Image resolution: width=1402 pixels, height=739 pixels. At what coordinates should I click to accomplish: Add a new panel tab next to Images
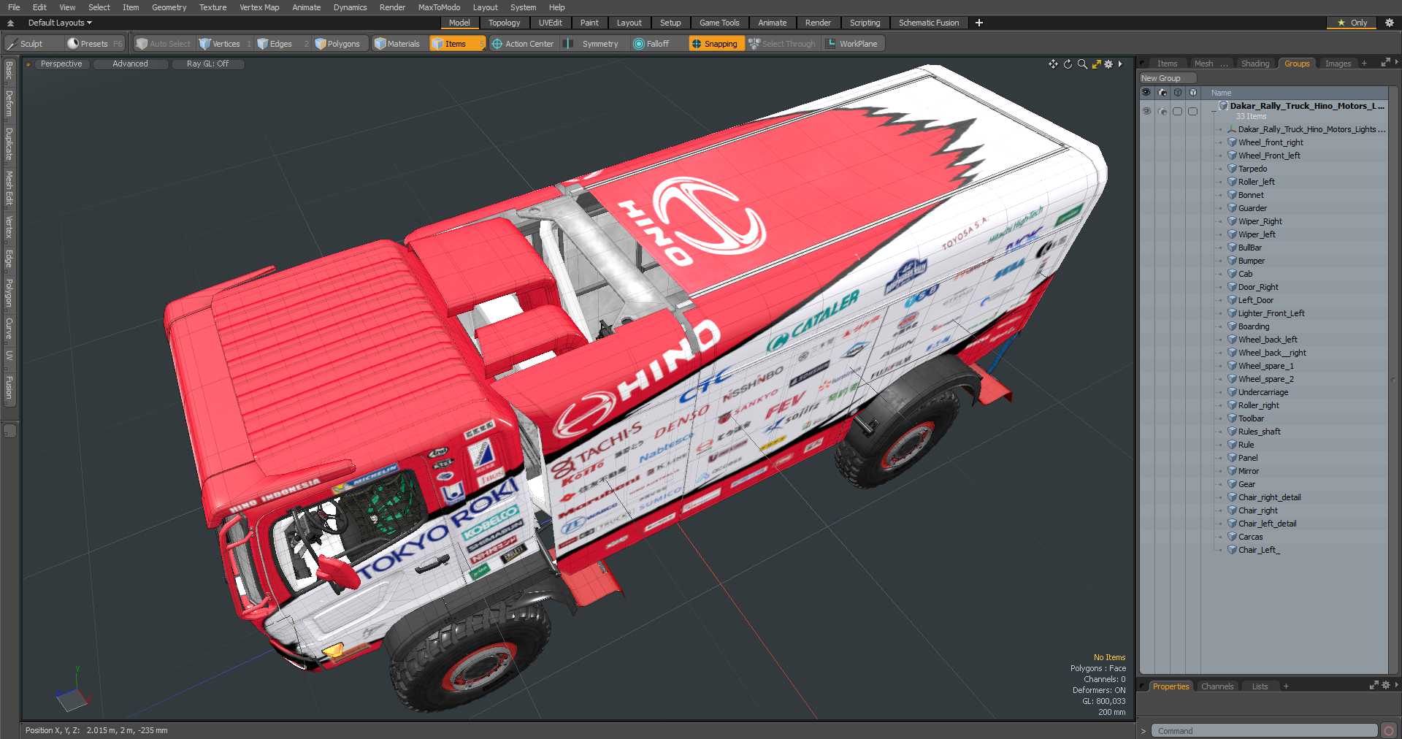pos(1364,64)
